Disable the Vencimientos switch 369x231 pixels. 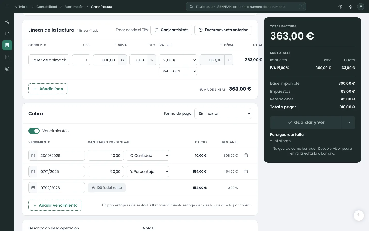34,131
